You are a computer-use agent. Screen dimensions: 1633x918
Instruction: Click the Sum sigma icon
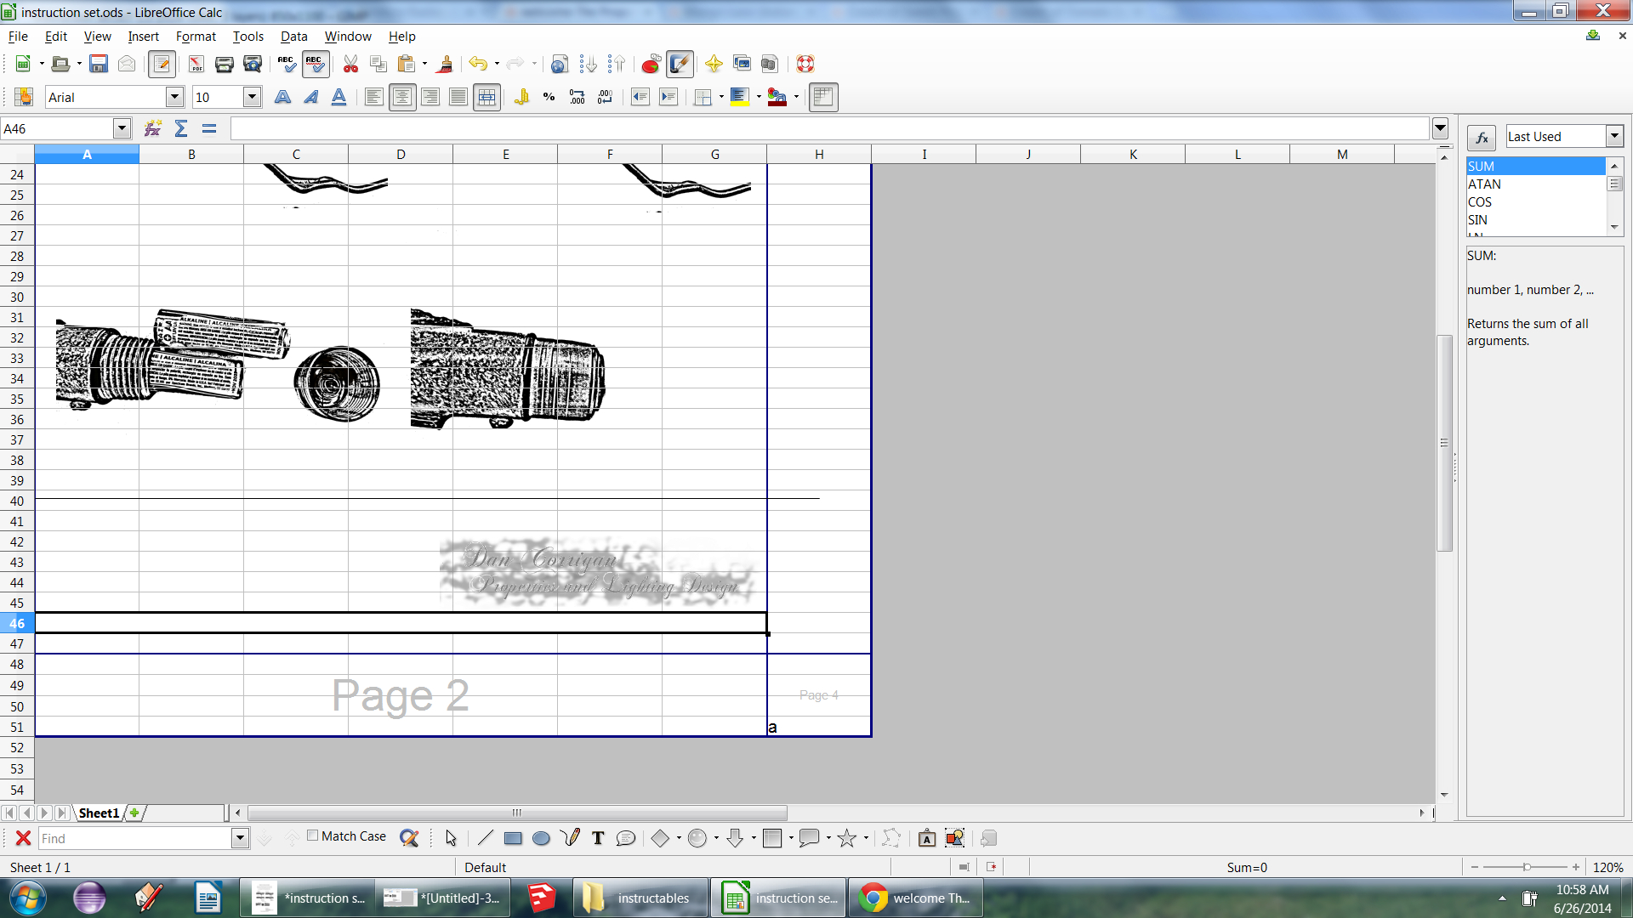[180, 128]
